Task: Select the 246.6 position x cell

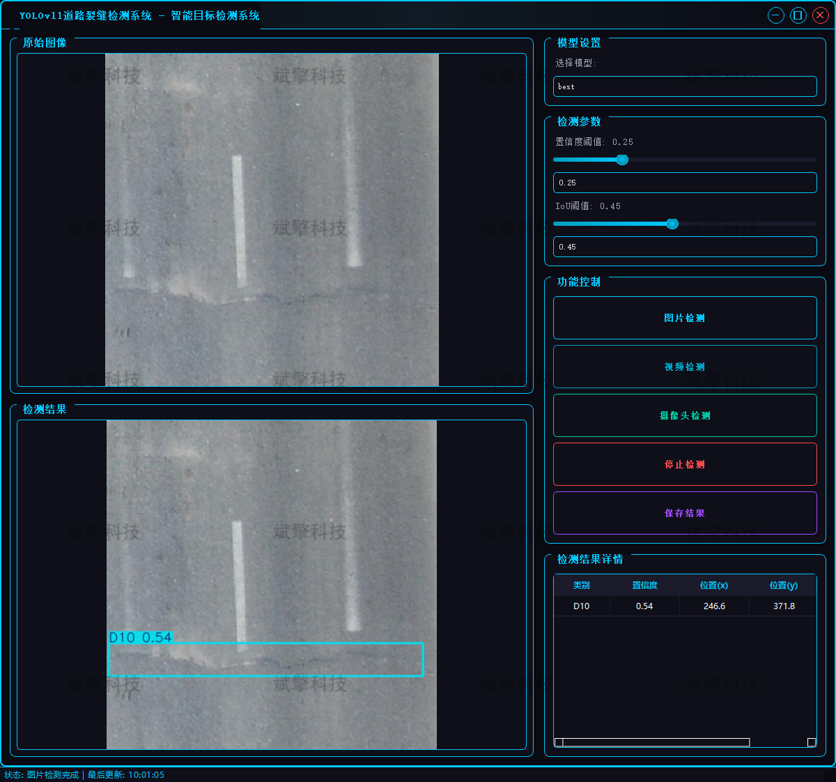Action: (714, 606)
